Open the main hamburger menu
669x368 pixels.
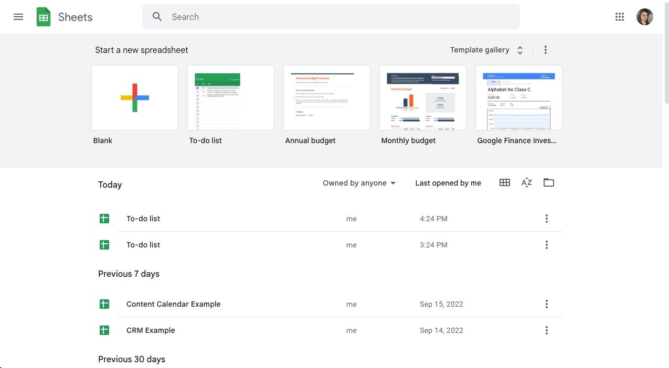click(18, 17)
